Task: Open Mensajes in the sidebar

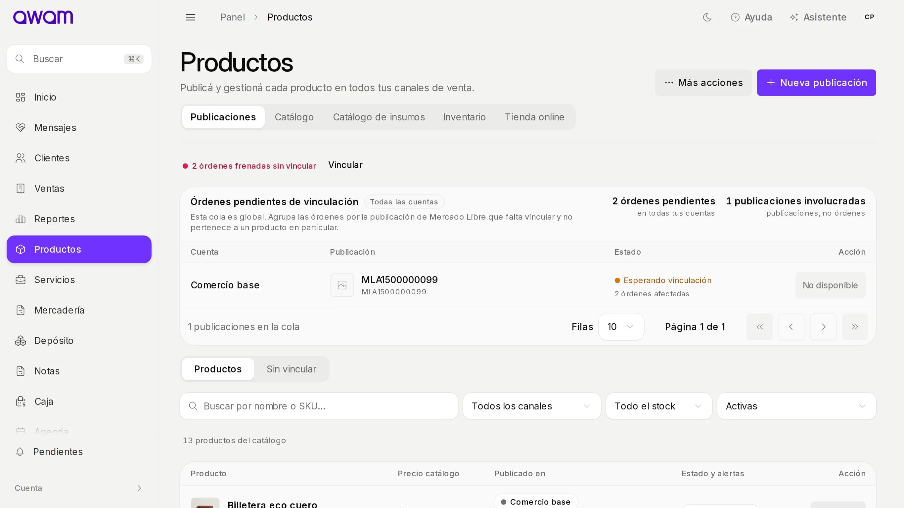Action: (x=79, y=128)
